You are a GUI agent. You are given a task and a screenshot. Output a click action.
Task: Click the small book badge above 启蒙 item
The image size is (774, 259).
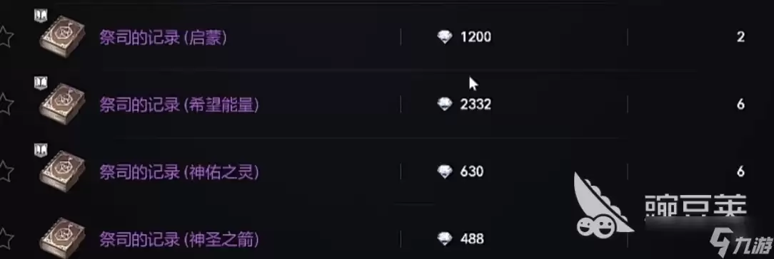39,16
